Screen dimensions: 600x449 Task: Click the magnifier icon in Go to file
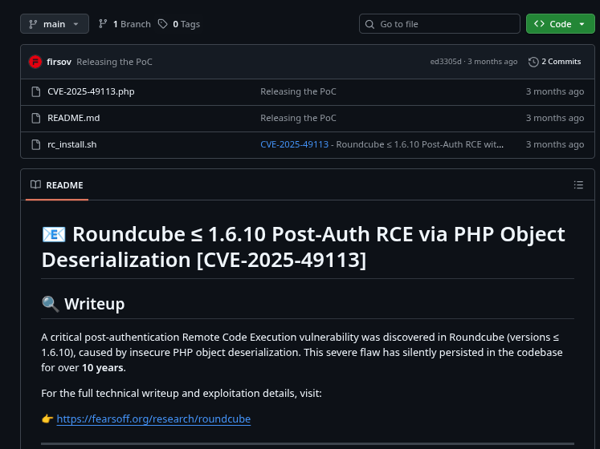[x=369, y=25]
